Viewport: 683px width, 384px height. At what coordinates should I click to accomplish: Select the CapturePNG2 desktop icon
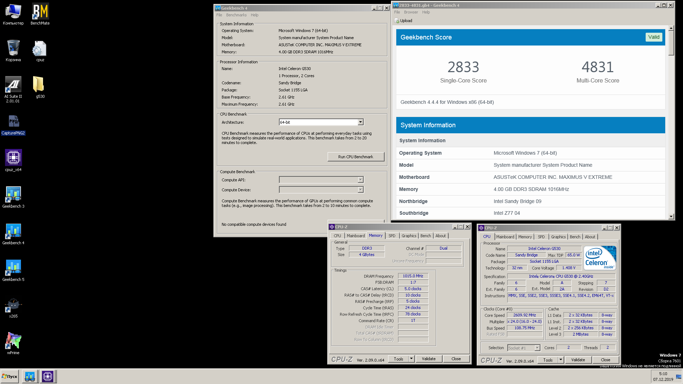click(13, 124)
